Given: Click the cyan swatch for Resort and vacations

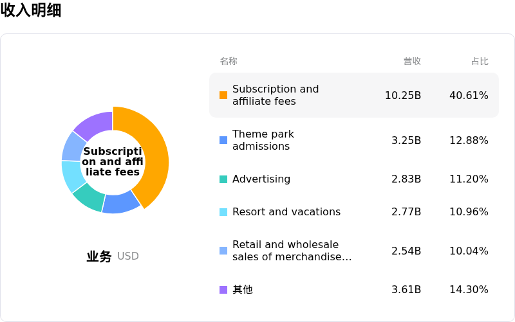Looking at the screenshot, I should pos(223,212).
